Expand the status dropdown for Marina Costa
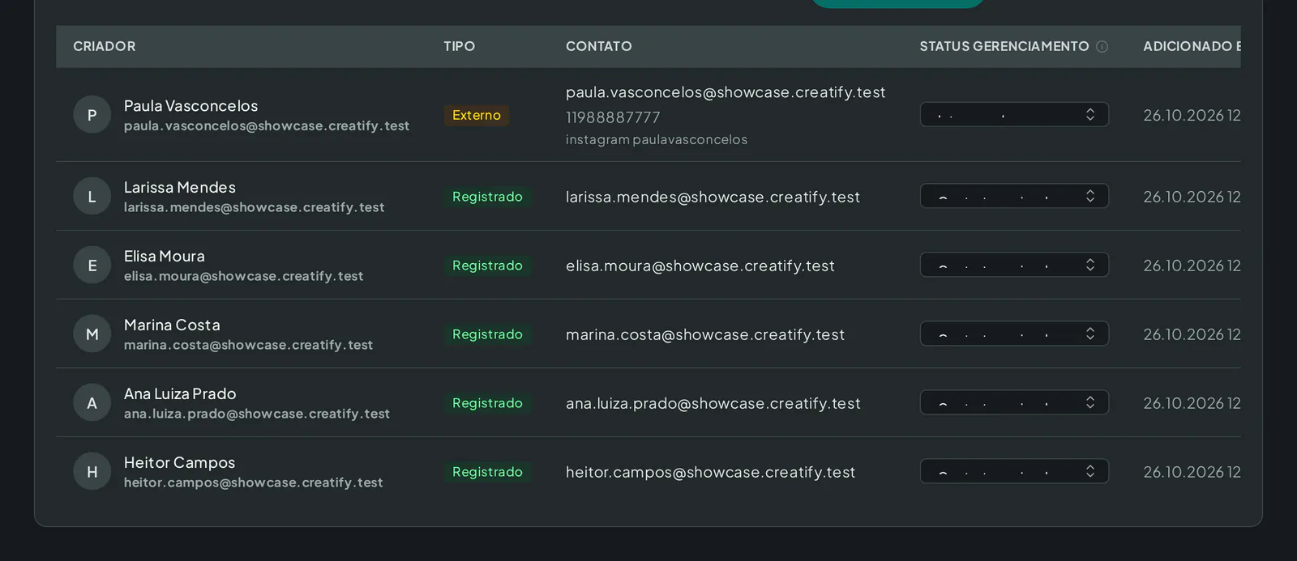 pos(1014,334)
